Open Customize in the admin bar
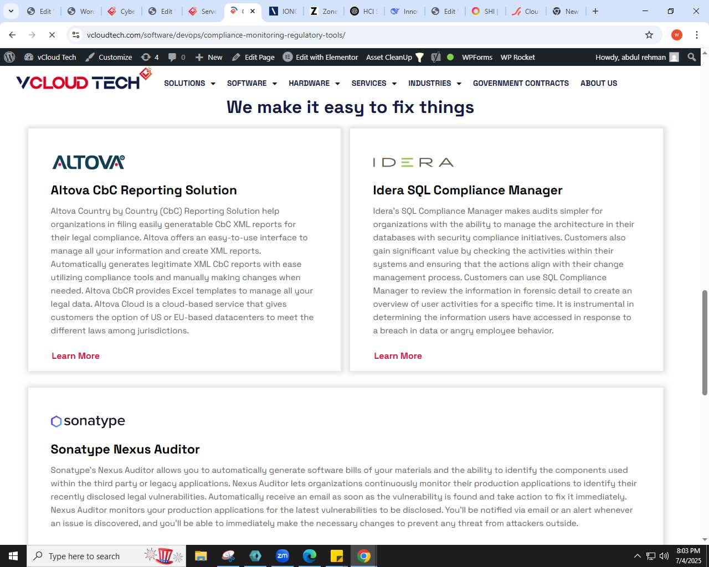The height and width of the screenshot is (567, 709). click(109, 57)
